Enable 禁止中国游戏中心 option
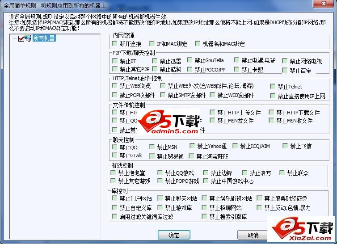 (x=206, y=181)
